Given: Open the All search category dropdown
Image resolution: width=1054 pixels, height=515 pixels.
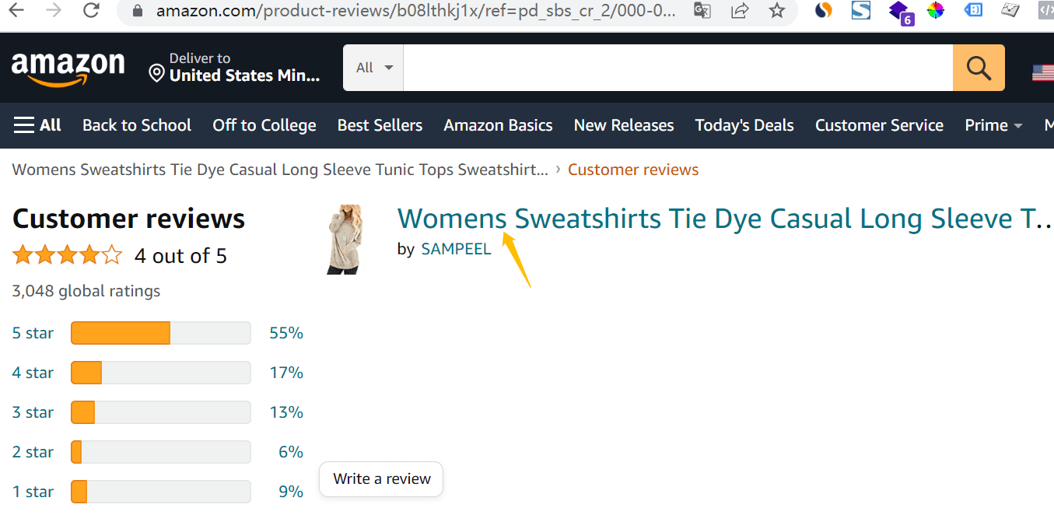Looking at the screenshot, I should coord(373,68).
